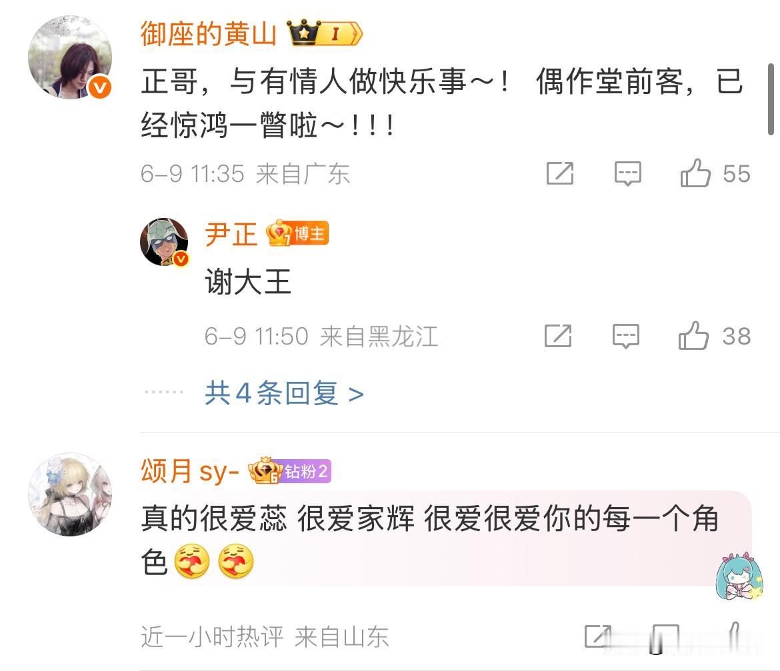
Task: View 颂月 sy-'s avatar picture
Action: (x=69, y=494)
